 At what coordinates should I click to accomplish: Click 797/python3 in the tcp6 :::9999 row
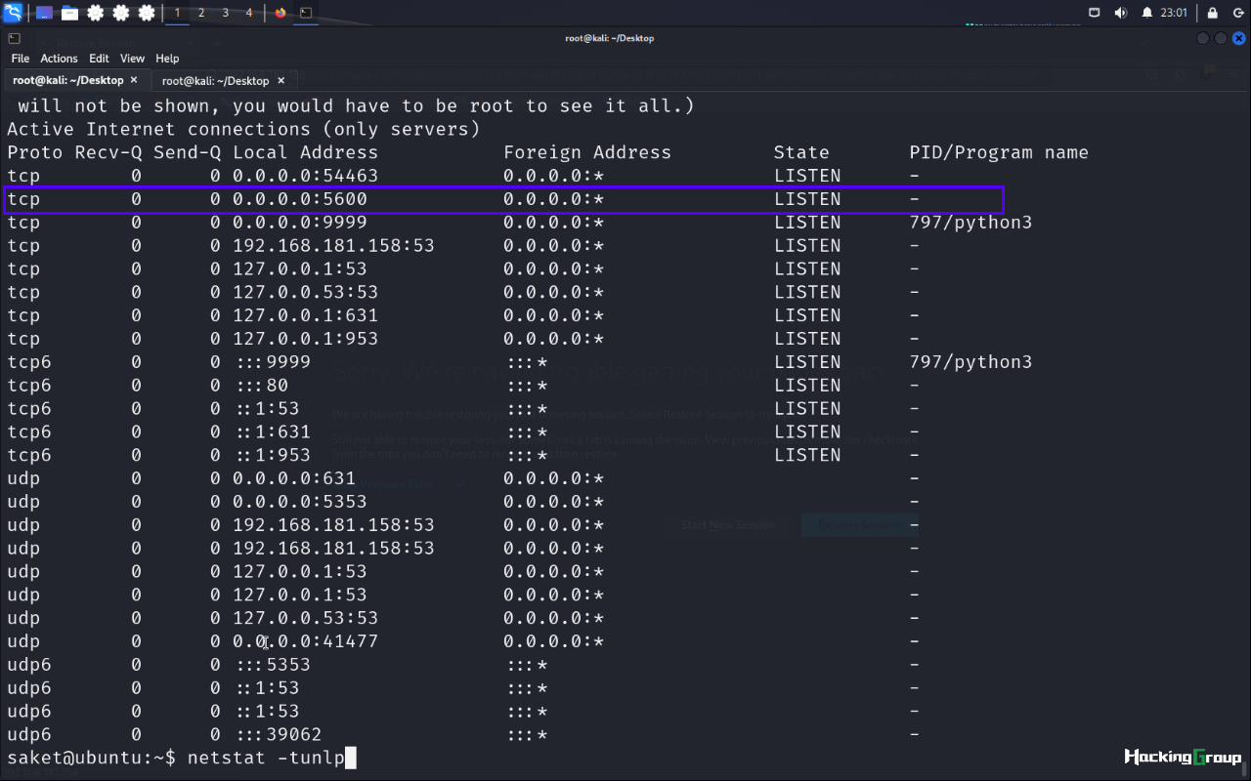coord(971,362)
